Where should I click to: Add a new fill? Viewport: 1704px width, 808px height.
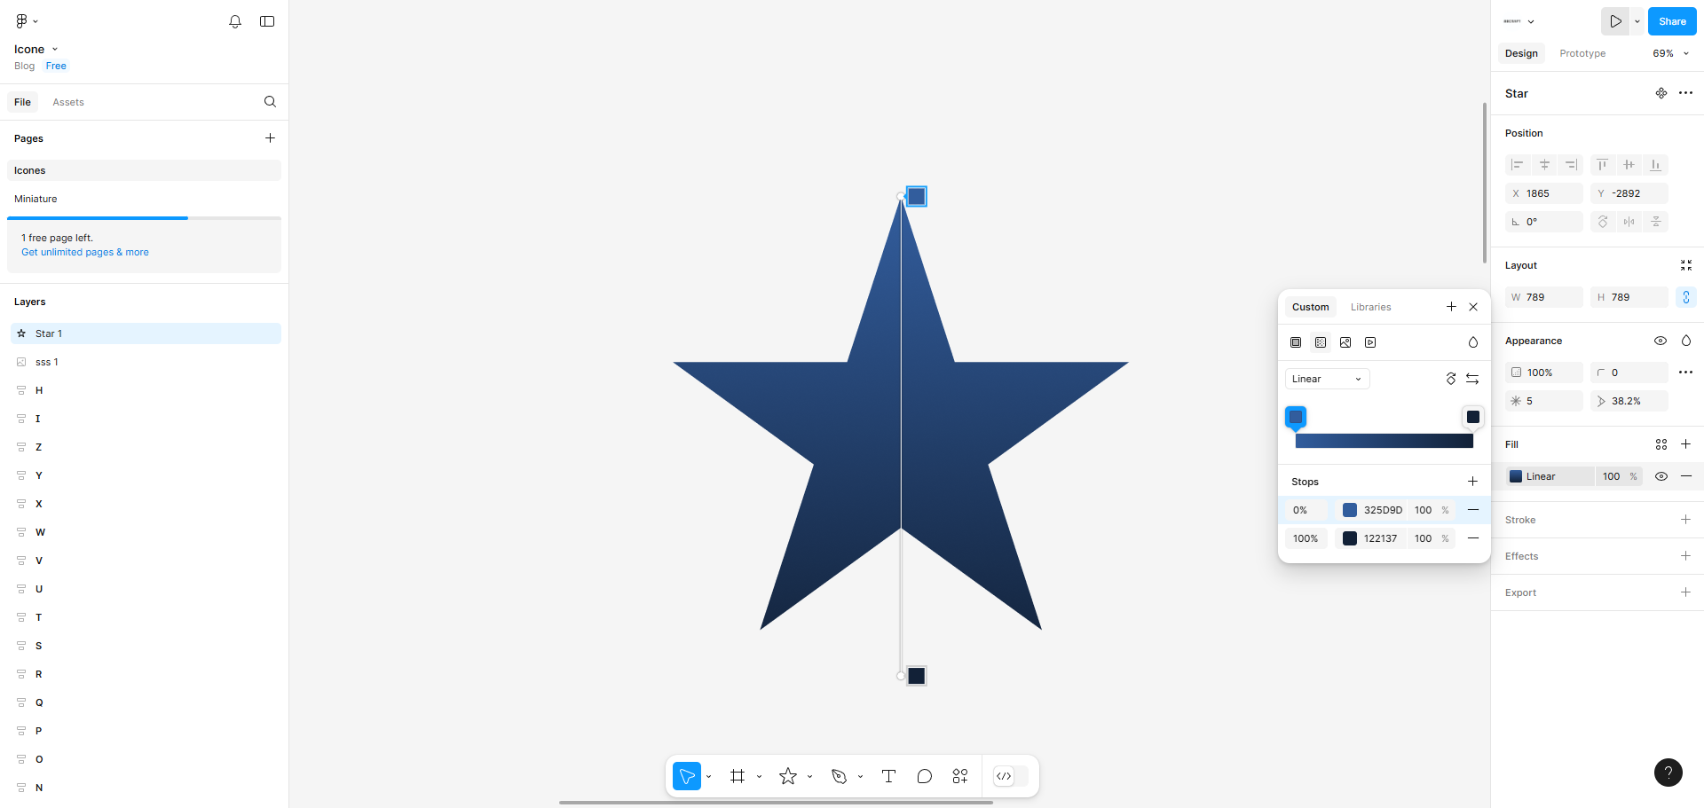tap(1686, 444)
